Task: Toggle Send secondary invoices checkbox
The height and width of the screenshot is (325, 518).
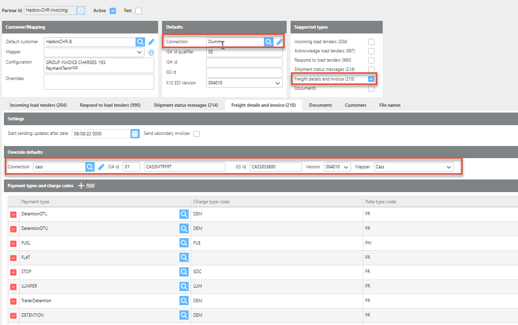Action: (x=196, y=133)
